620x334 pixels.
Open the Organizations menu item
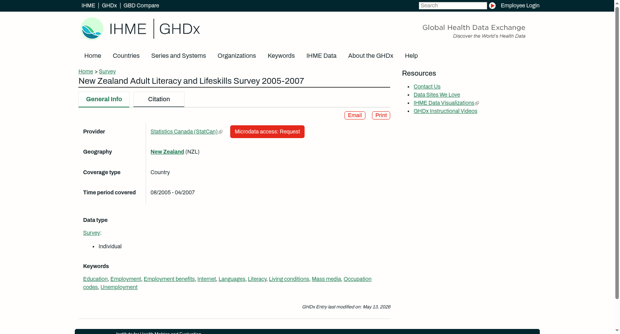[x=237, y=56]
